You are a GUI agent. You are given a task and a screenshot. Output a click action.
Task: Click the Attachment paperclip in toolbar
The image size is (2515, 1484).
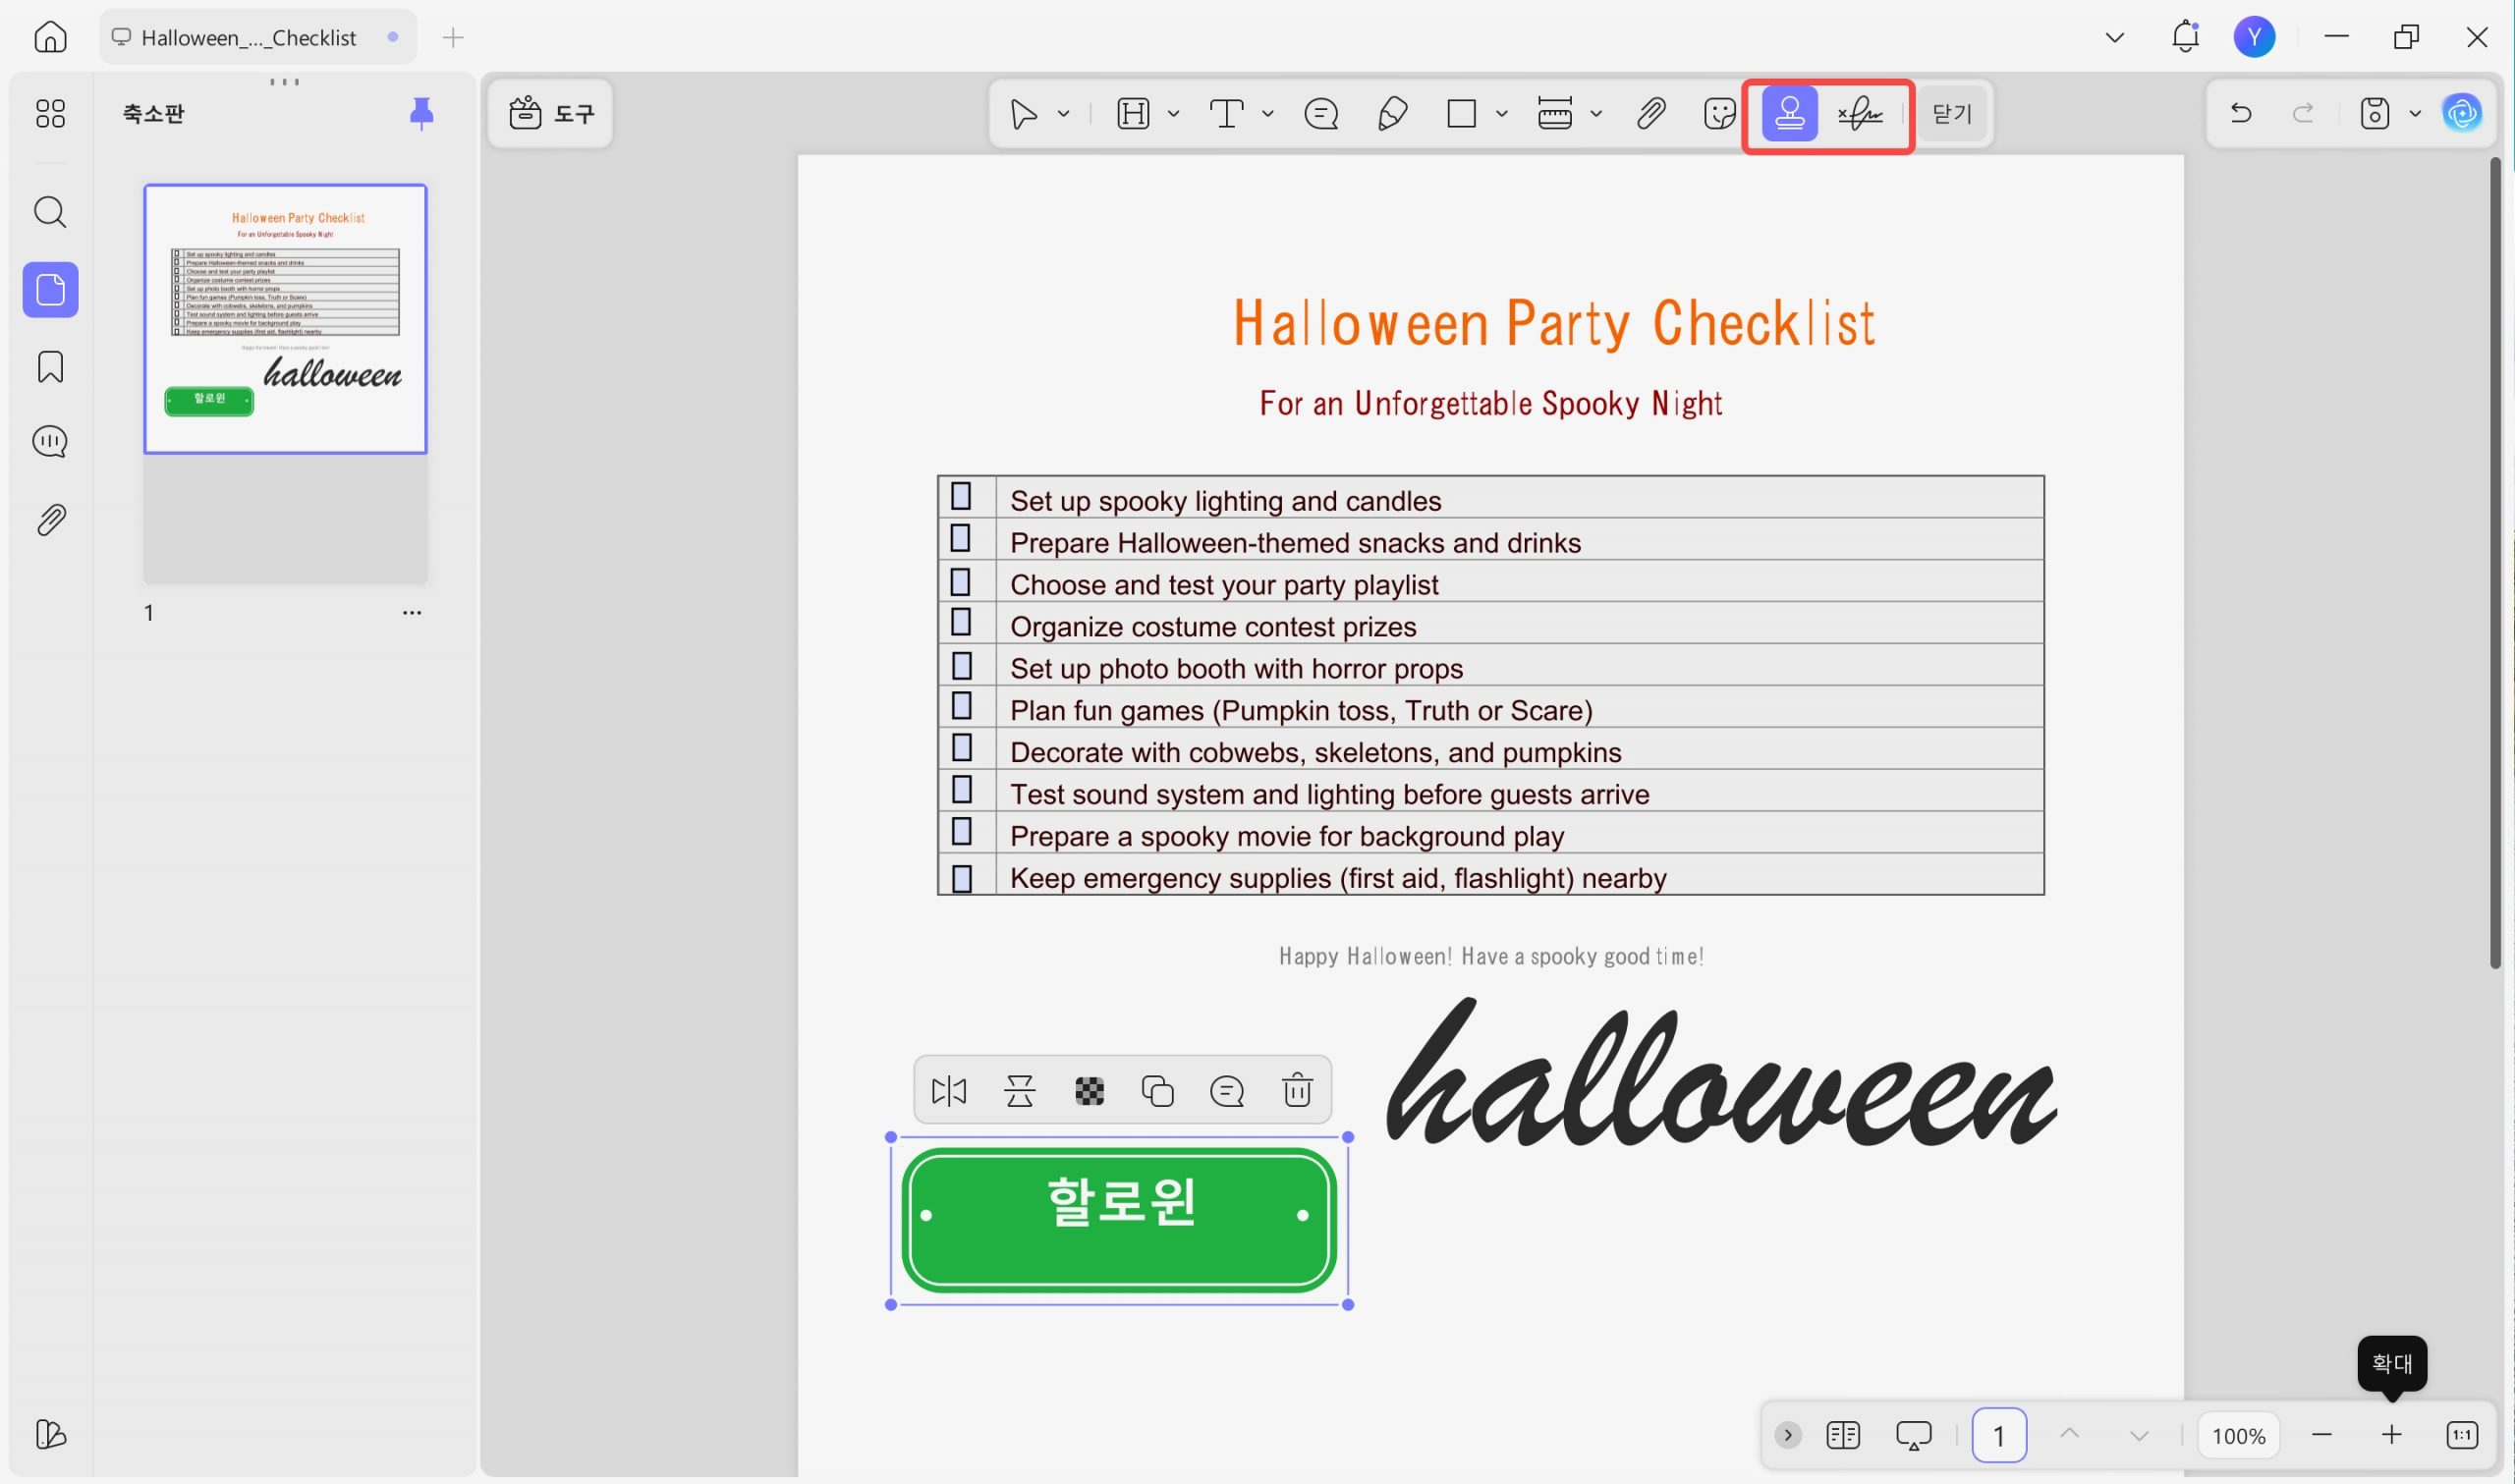1650,114
